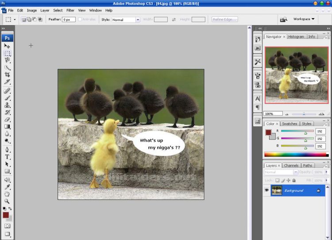Switch to the Channels tab

291,166
